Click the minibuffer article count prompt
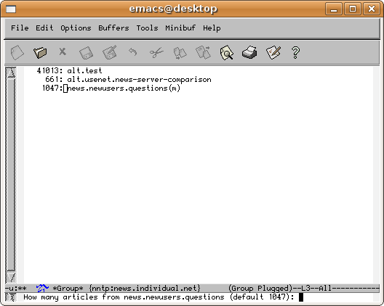 (x=159, y=297)
